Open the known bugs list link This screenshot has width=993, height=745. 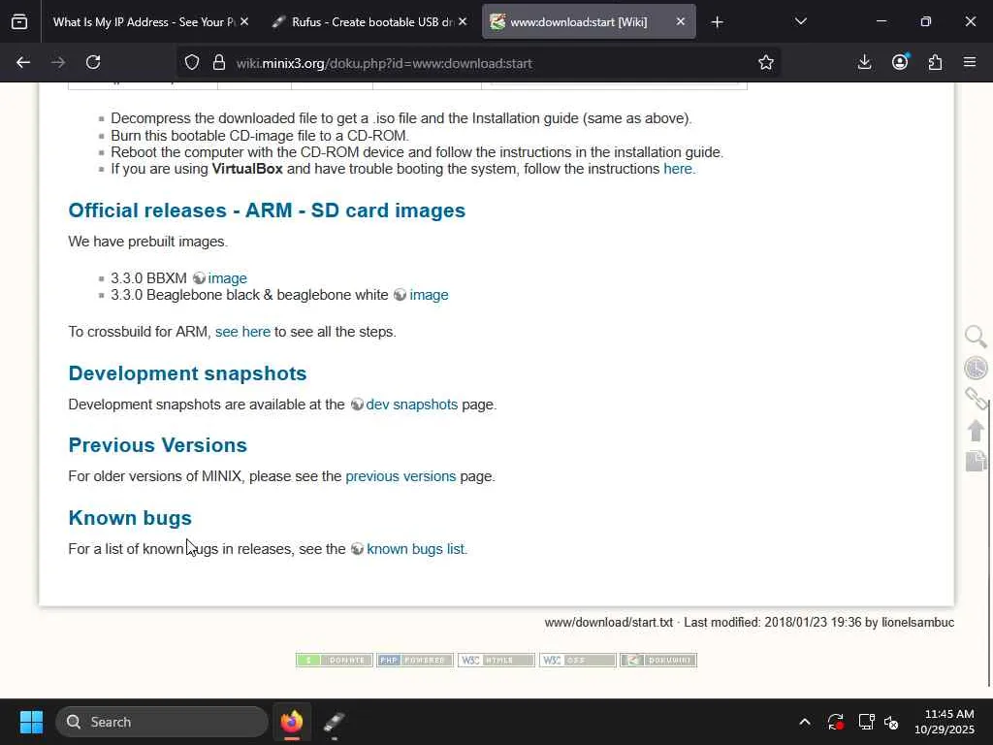coord(415,549)
